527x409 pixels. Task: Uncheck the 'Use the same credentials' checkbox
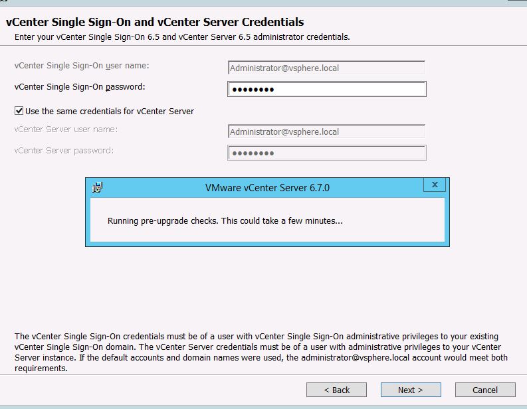19,111
